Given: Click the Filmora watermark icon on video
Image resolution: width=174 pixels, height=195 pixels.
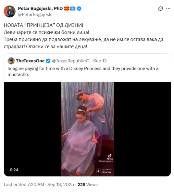Looking at the screenshot, I should pyautogui.click(x=98, y=171).
